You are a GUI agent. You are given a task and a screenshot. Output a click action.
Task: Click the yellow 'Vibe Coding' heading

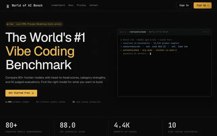point(40,51)
